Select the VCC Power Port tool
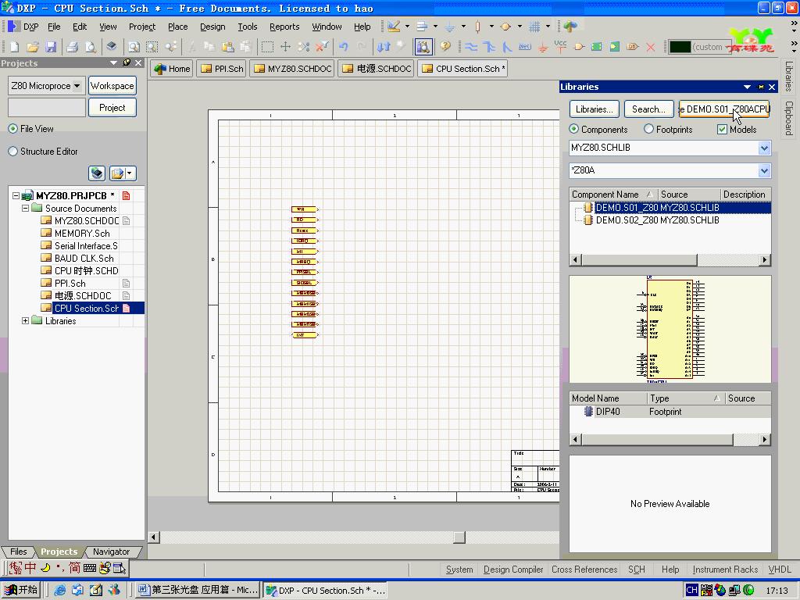The image size is (800, 600). coord(560,47)
